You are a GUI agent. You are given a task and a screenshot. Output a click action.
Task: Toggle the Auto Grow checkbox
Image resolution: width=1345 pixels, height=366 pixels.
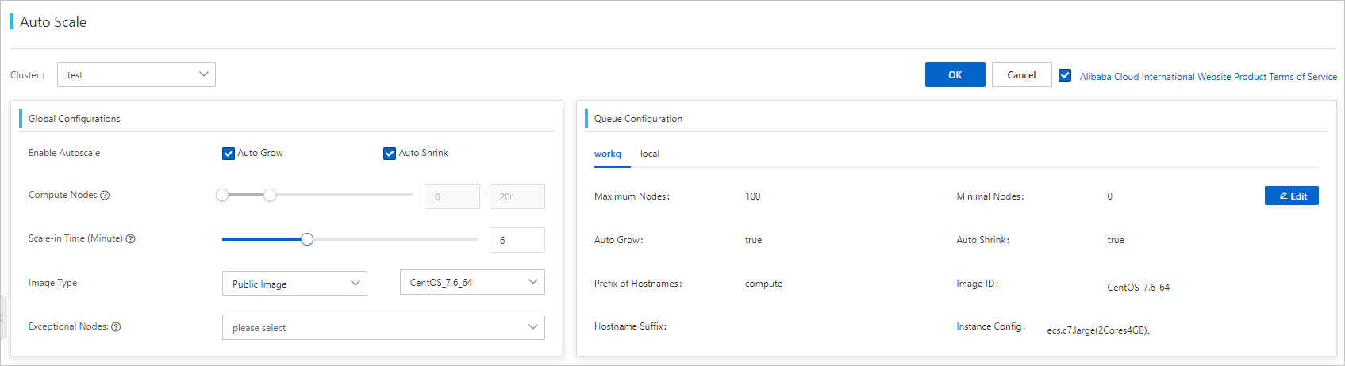[x=229, y=154]
